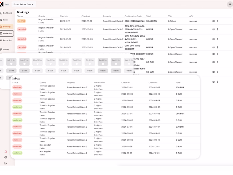This screenshot has height=175, width=233.
Task: Open the user avatar in top-right corner
Action: click(230, 4)
